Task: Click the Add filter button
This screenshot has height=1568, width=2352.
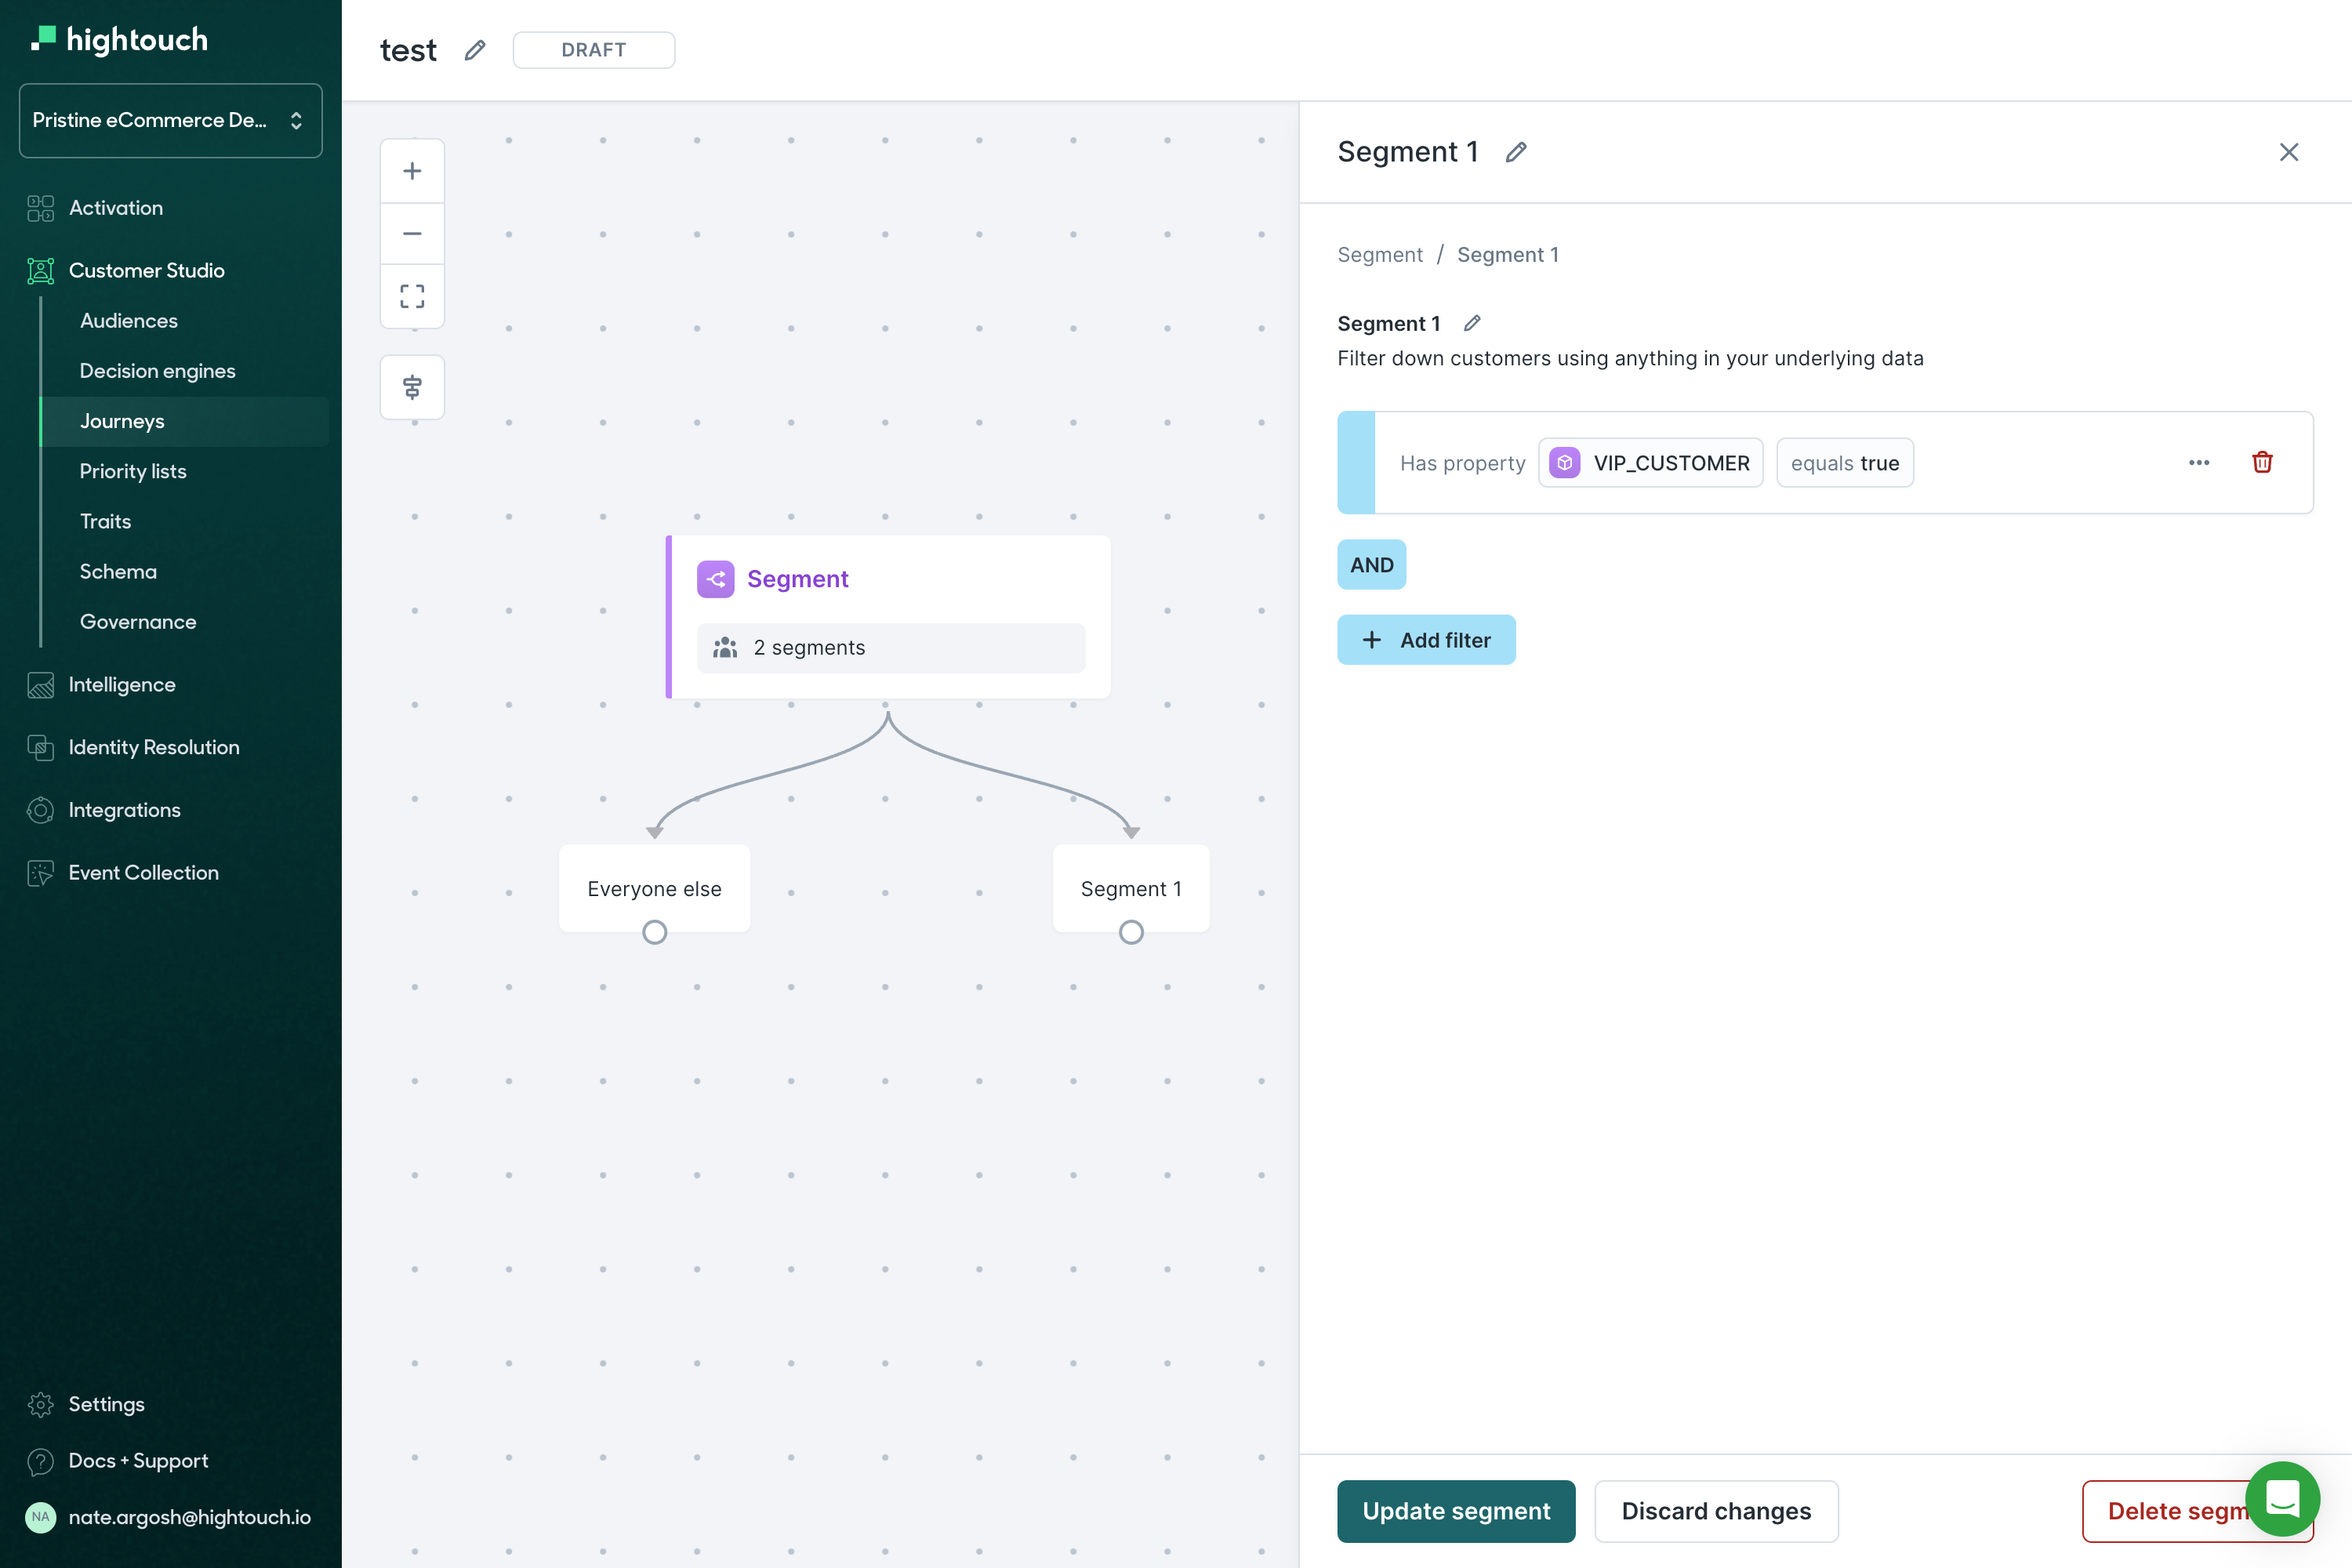Action: pyautogui.click(x=1426, y=639)
